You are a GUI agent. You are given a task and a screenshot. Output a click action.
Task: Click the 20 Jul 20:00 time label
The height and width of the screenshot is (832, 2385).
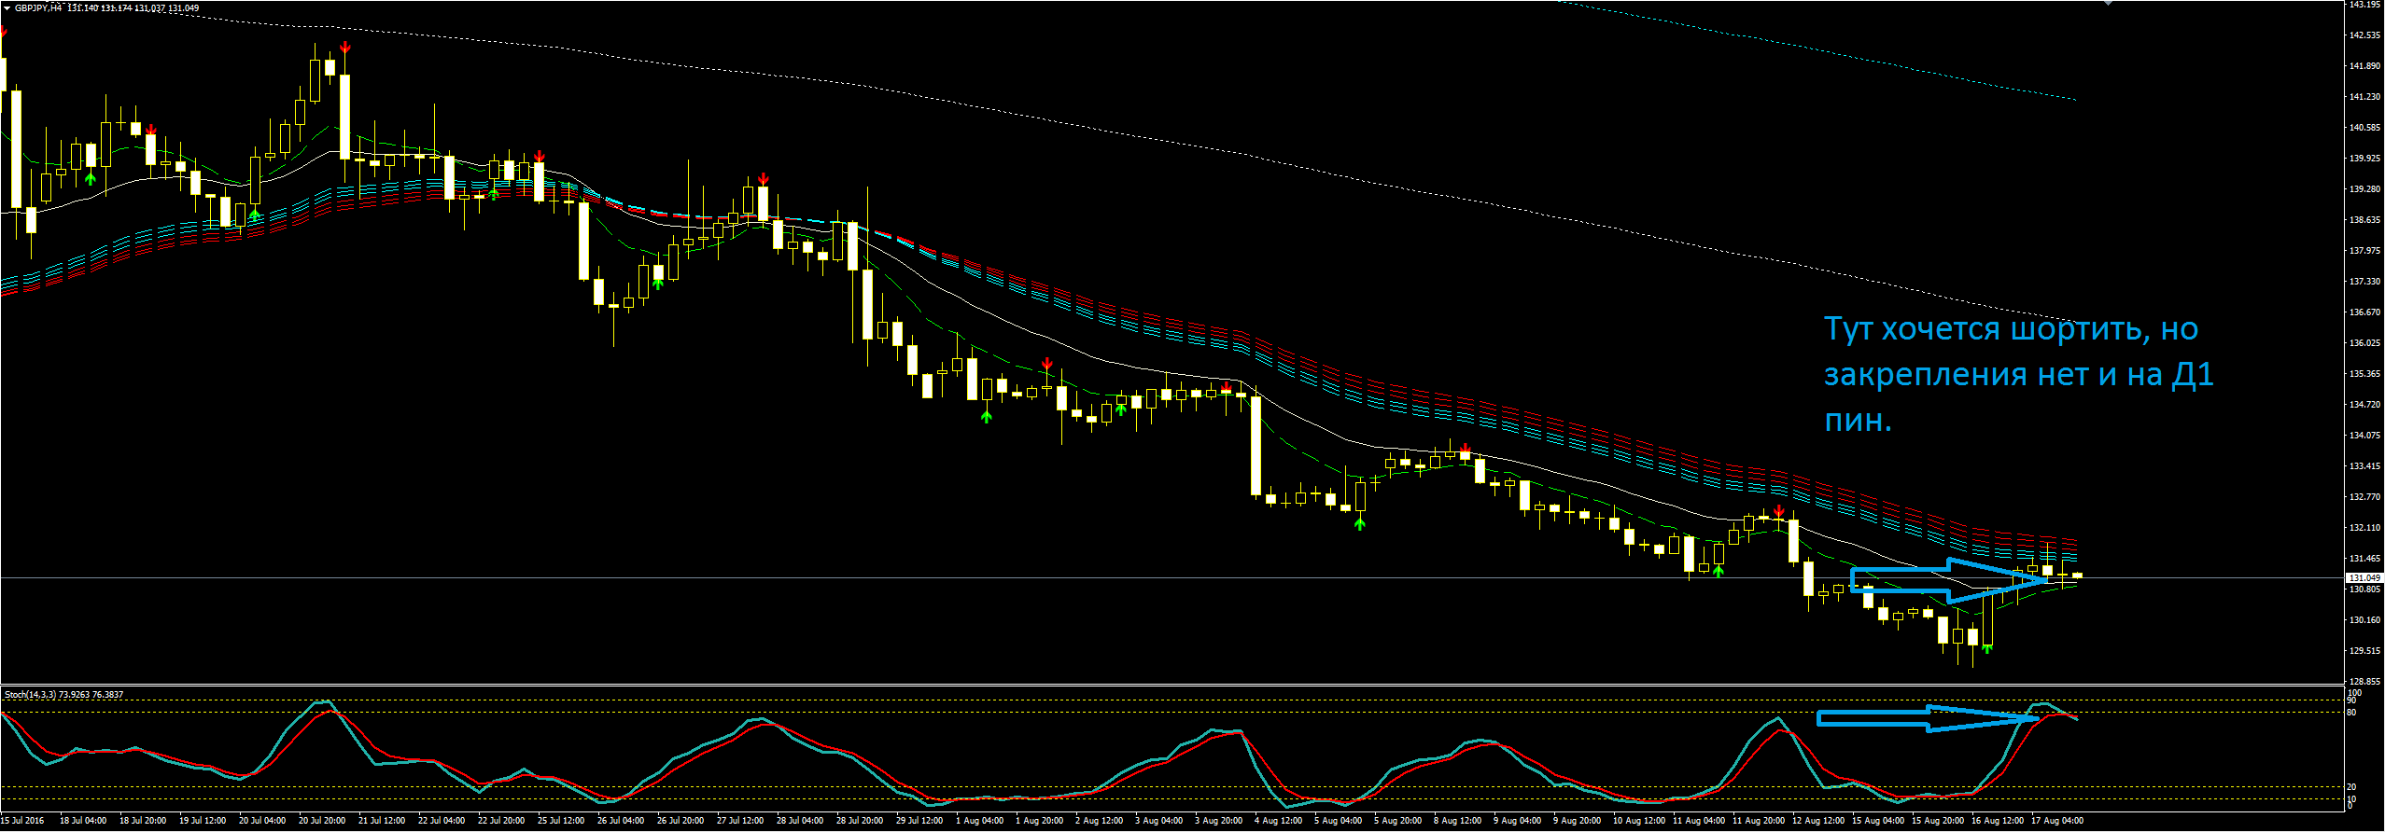[x=322, y=822]
